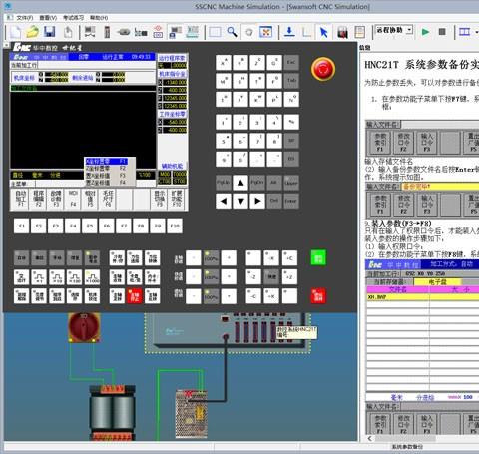479x454 pixels.
Task: Click the G key on the CNC keypad
Action: tap(274, 63)
